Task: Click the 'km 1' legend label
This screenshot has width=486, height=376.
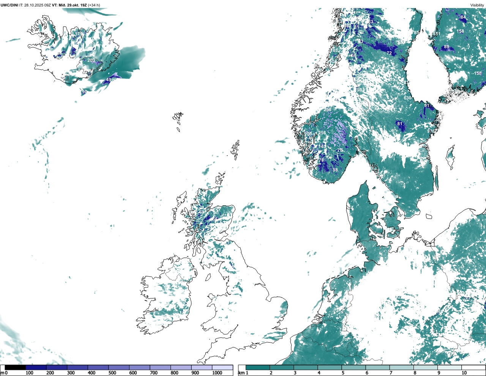Action: click(243, 373)
